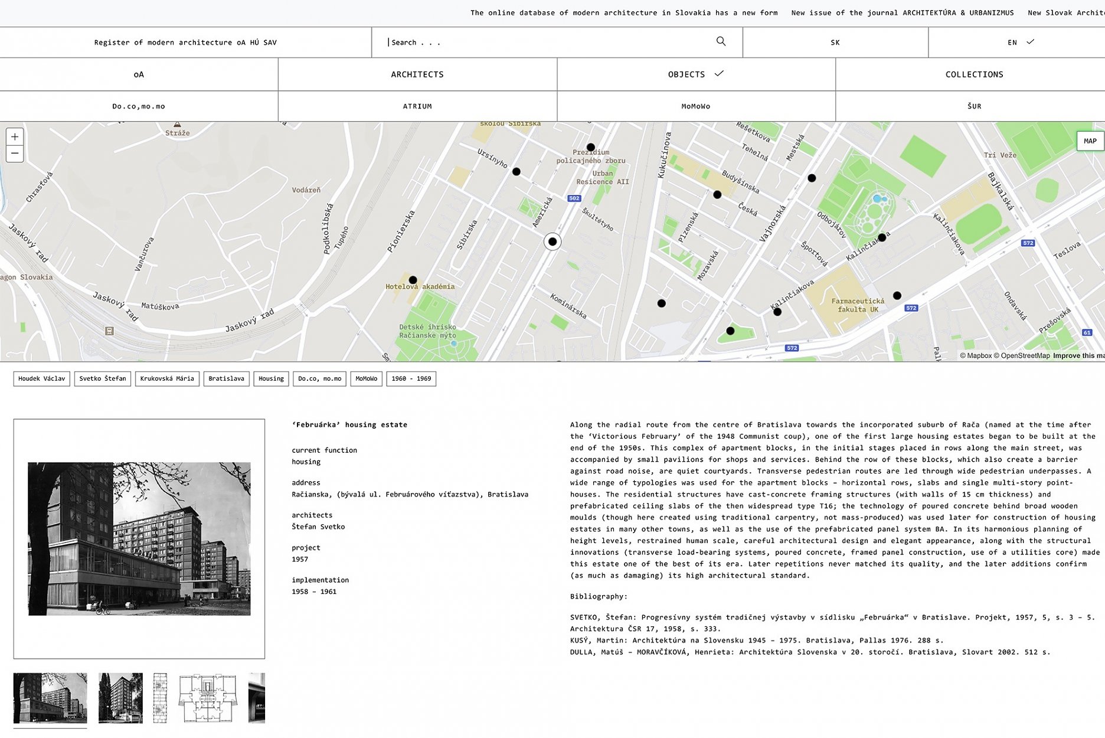1105x738 pixels.
Task: Click the selected circled map marker
Action: (x=552, y=241)
